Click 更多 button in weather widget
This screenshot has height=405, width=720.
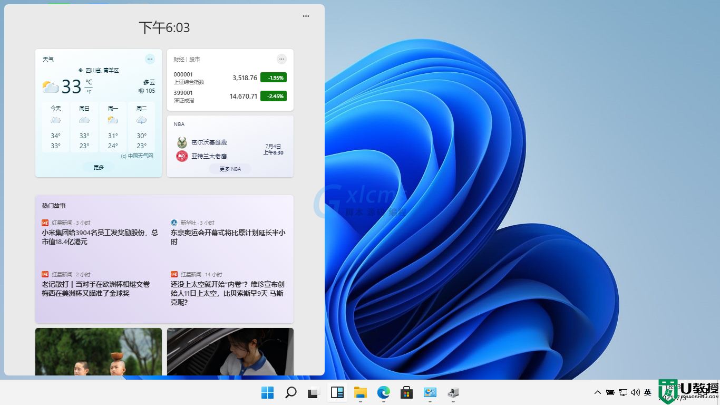click(99, 167)
